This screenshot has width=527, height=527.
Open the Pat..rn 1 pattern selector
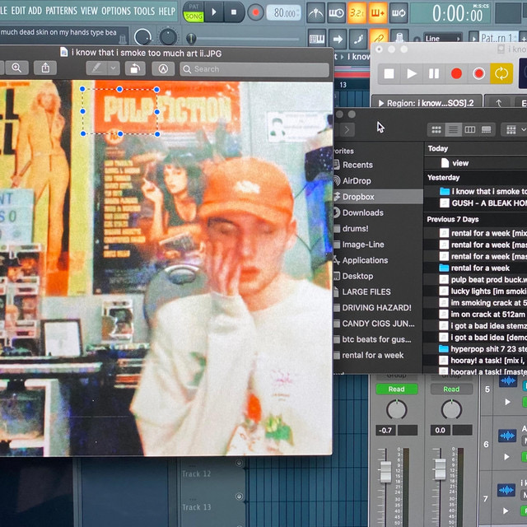(498, 38)
